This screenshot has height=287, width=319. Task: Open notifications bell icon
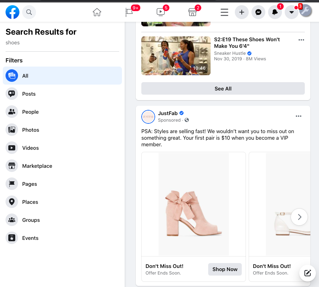click(x=275, y=12)
